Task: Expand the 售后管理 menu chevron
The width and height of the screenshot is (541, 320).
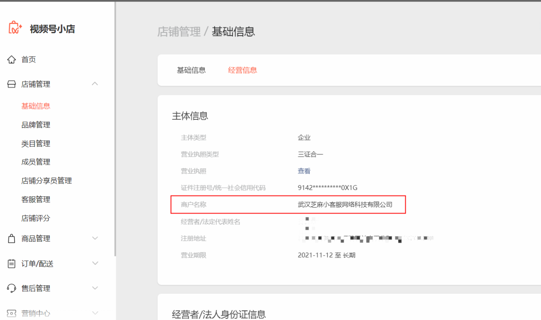Action: click(95, 288)
